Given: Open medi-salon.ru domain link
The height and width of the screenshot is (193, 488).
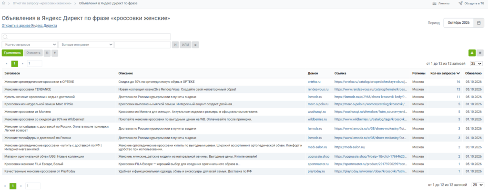Looking at the screenshot, I should (x=317, y=147).
